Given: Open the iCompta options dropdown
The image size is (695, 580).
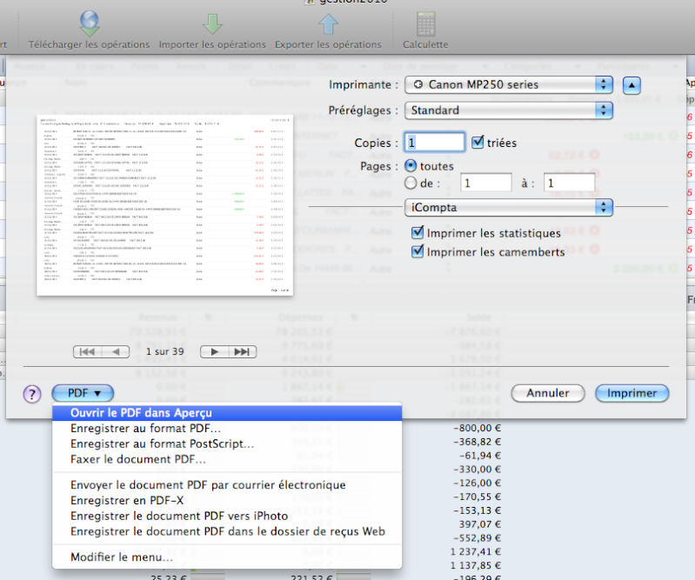Looking at the screenshot, I should 509,207.
